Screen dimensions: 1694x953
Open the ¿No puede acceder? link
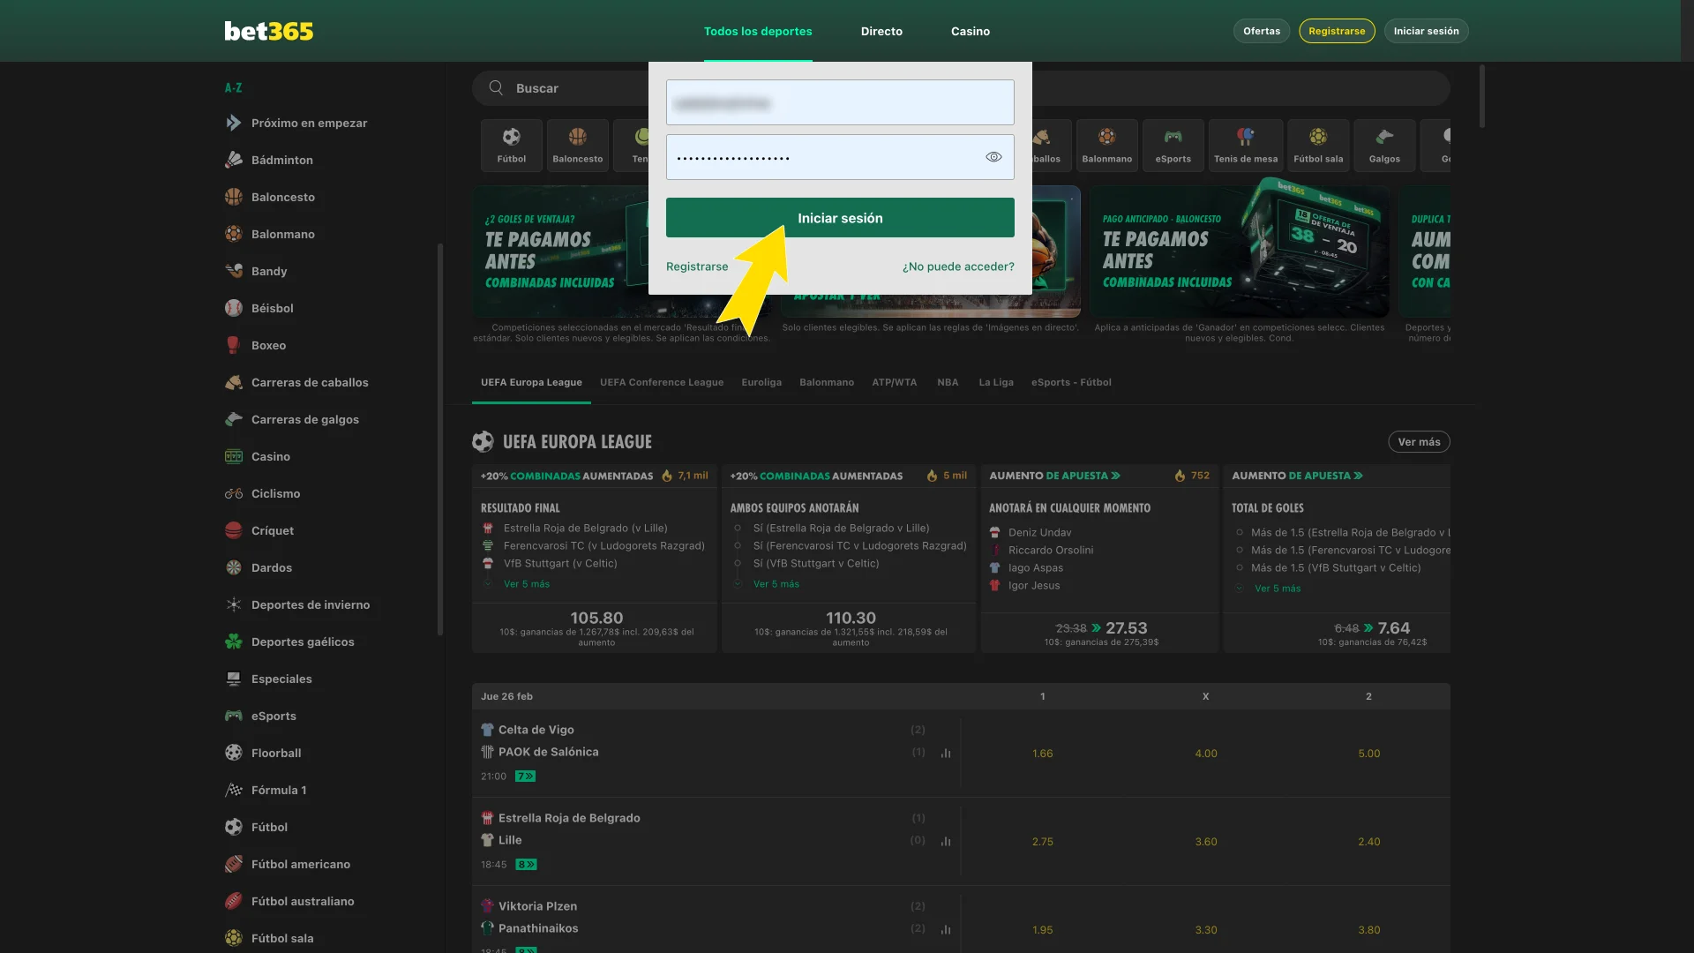tap(958, 266)
